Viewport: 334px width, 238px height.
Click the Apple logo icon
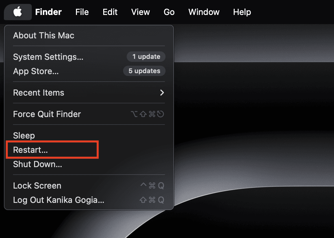(18, 12)
